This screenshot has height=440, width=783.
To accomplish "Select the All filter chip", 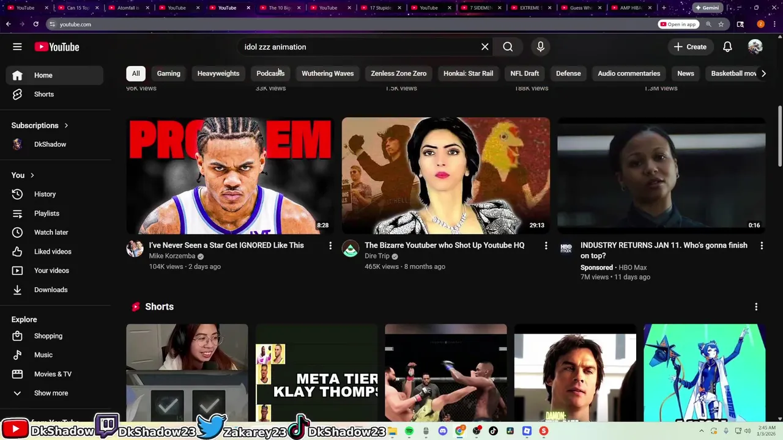I will click(136, 73).
